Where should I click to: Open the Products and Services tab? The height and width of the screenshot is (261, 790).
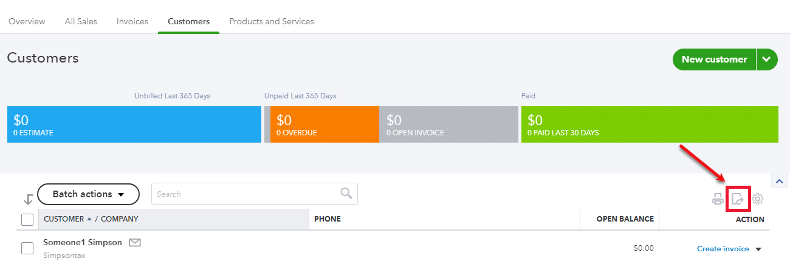pos(272,21)
